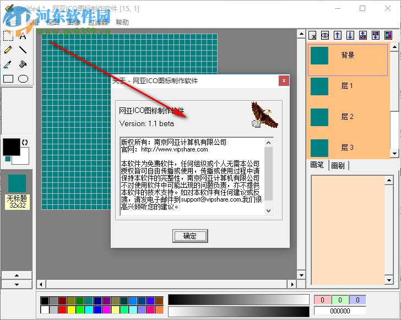Click the Version: 1.1 beta text

pyautogui.click(x=147, y=124)
